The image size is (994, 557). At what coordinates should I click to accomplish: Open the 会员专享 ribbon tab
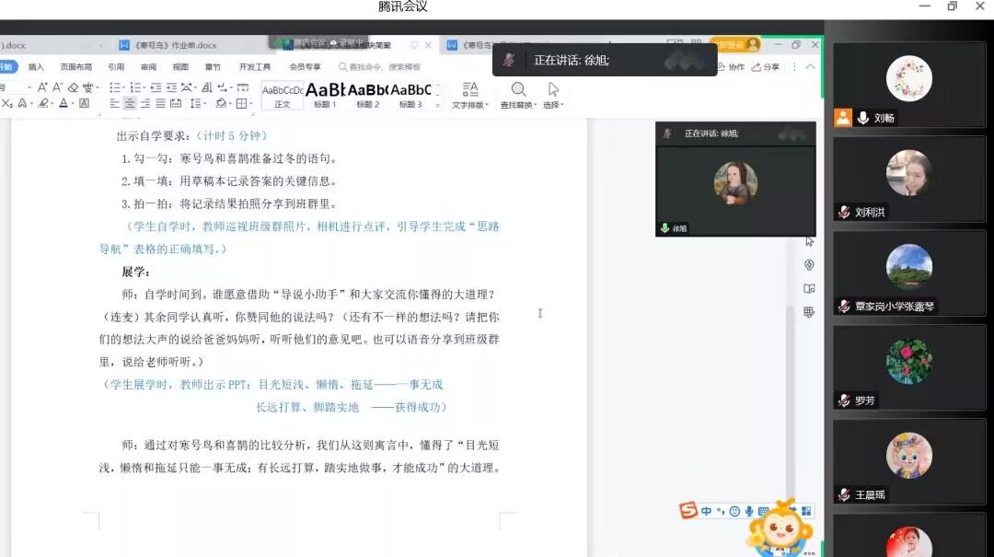tap(305, 66)
